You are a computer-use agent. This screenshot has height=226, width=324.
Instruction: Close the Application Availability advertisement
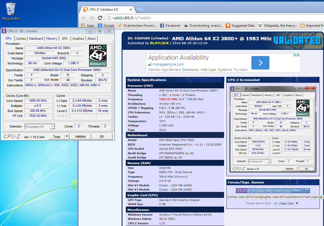[298, 55]
